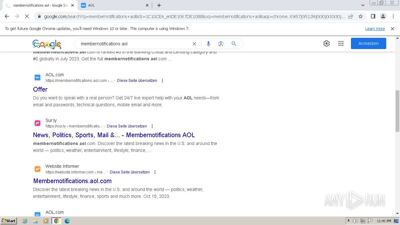The image size is (400, 225).
Task: Translate the AOL.com Offer result page
Action: tap(137, 81)
